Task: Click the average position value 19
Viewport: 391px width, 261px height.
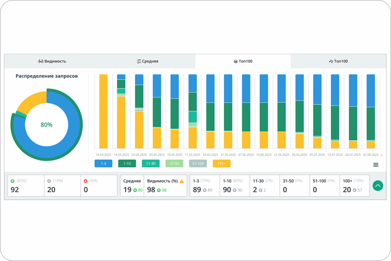Action: point(127,190)
